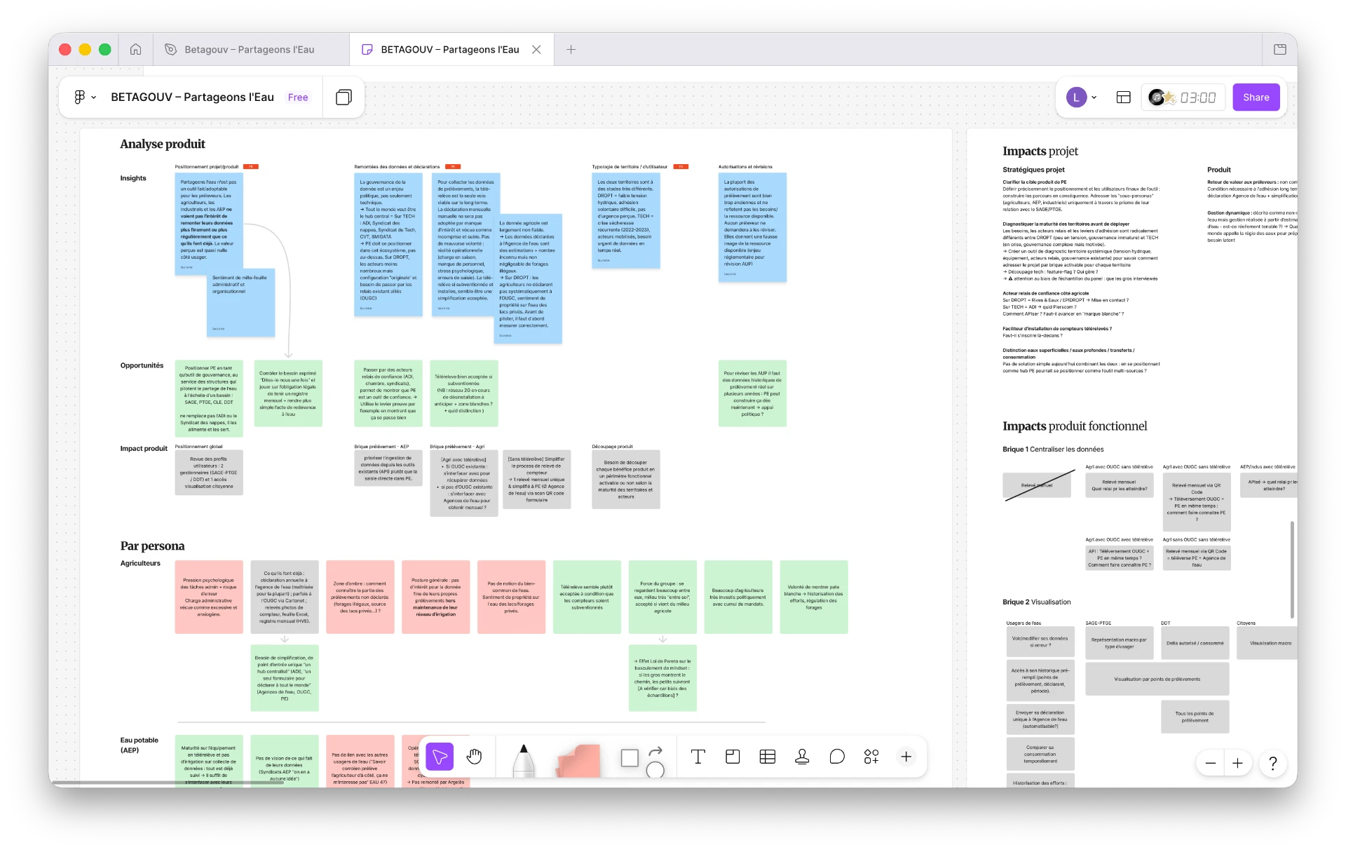Click the Share button
Viewport: 1346px width, 852px height.
tap(1256, 97)
